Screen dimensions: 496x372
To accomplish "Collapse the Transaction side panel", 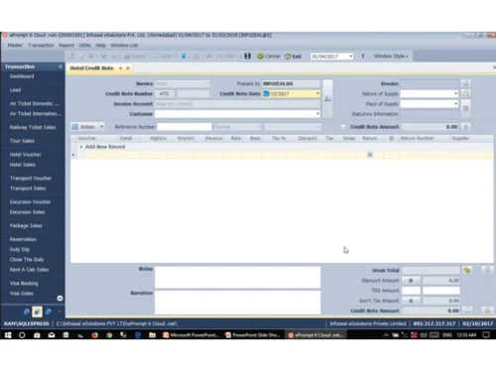I will click(61, 66).
